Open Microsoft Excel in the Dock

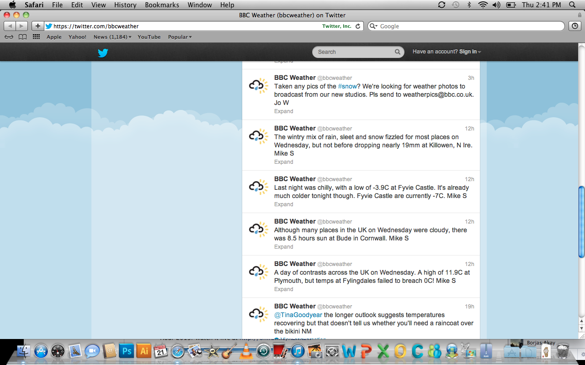[383, 351]
